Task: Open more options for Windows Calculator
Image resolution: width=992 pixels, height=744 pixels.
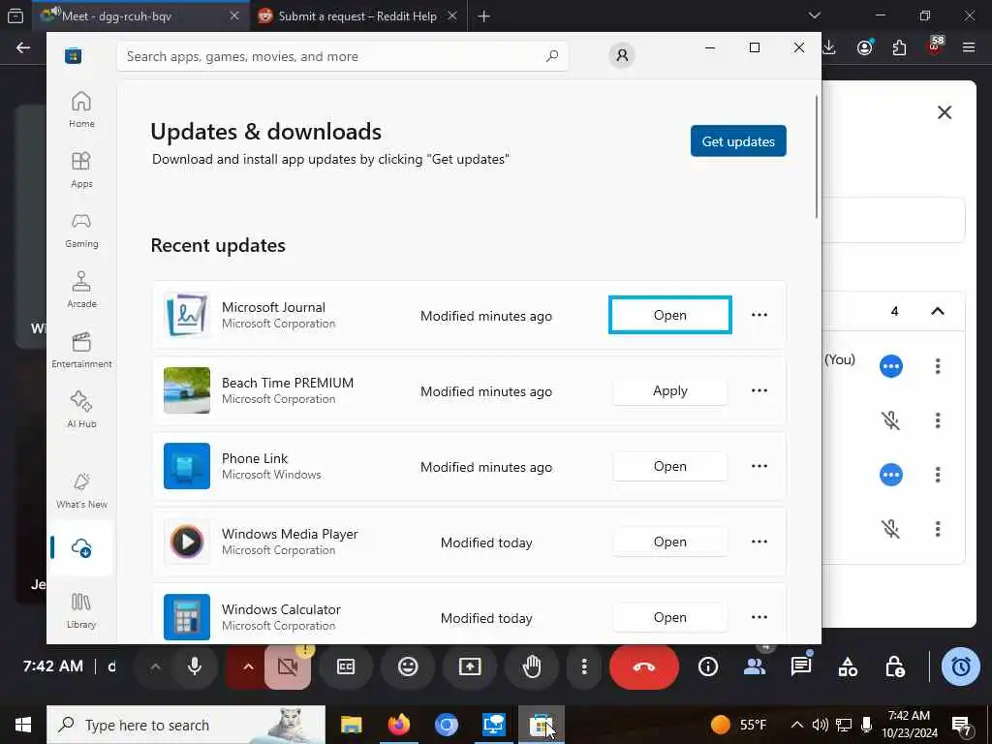Action: point(759,617)
